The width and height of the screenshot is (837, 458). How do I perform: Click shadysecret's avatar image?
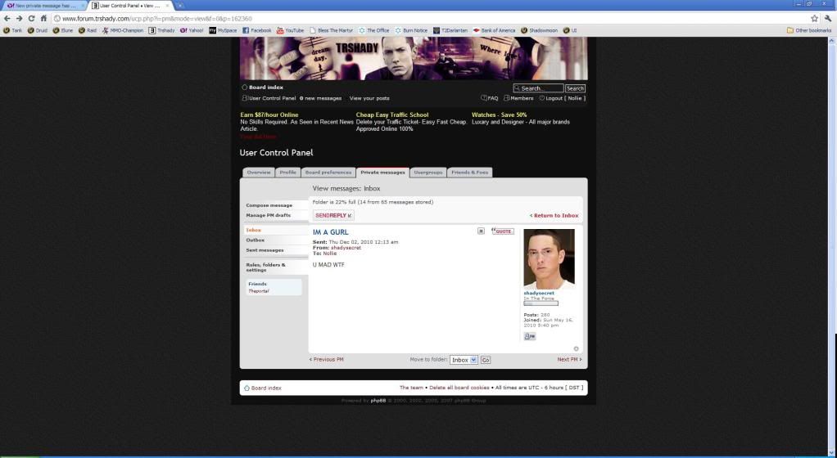coord(549,258)
